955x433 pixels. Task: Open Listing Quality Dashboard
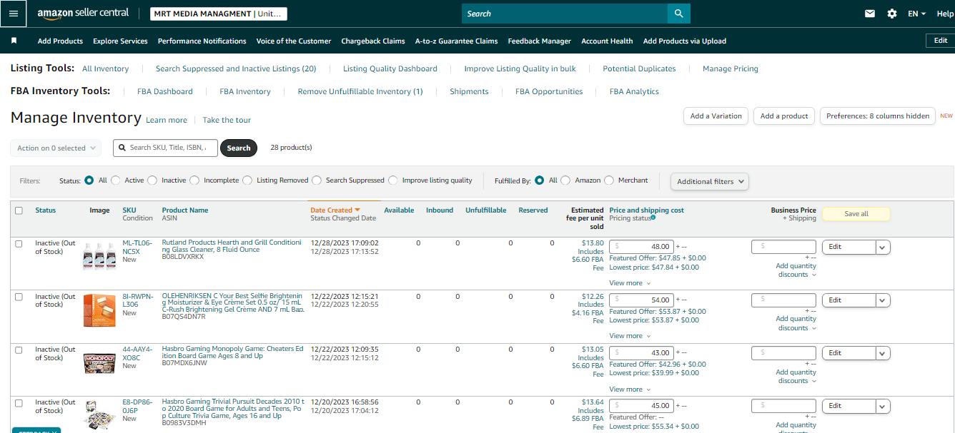[x=390, y=68]
